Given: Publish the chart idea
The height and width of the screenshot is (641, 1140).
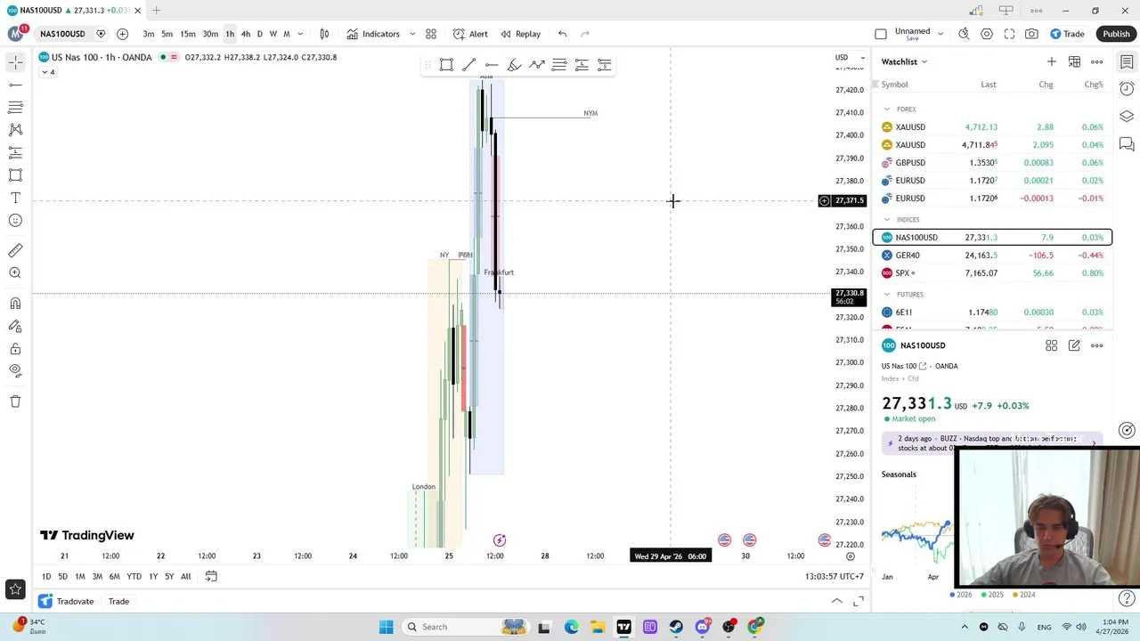Looking at the screenshot, I should point(1116,34).
